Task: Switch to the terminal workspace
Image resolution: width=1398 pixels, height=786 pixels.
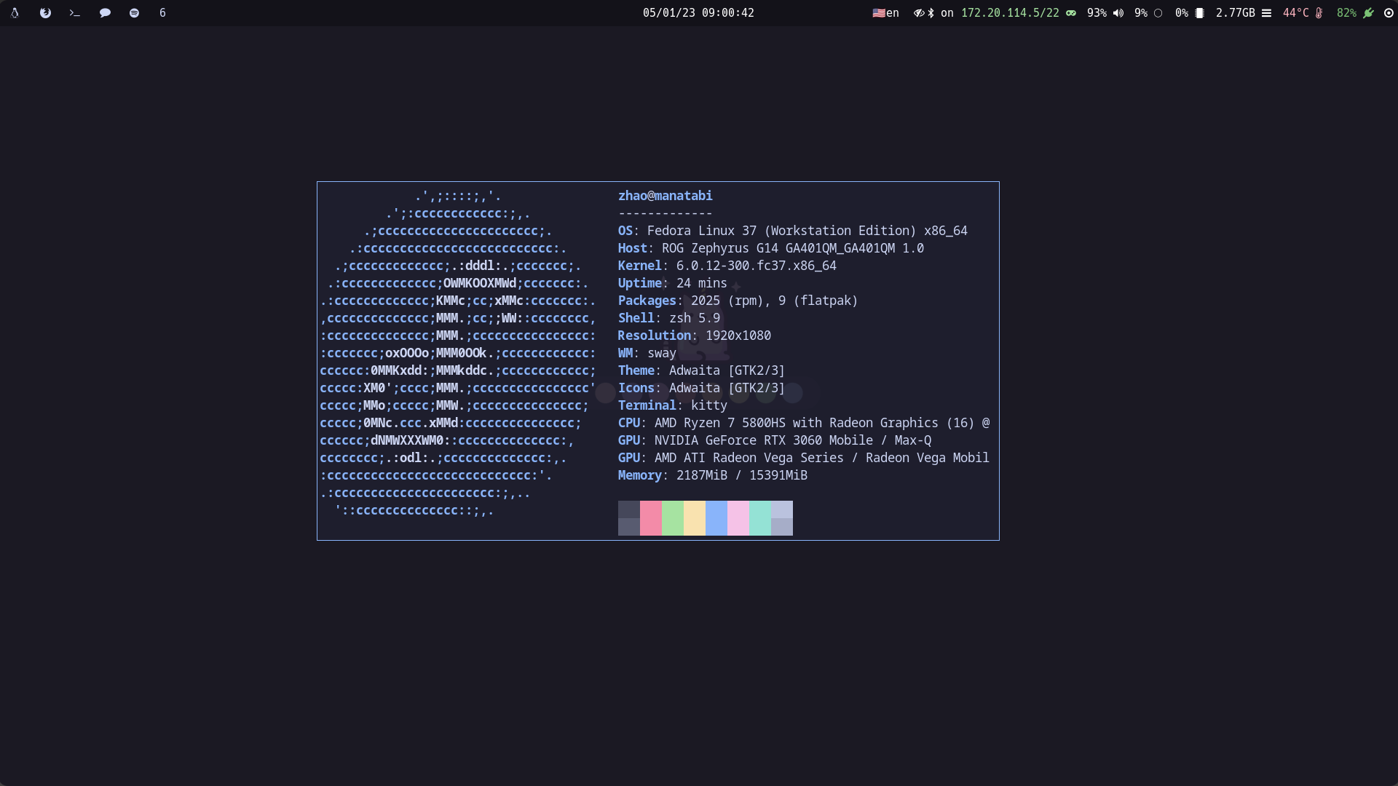Action: [x=75, y=13]
